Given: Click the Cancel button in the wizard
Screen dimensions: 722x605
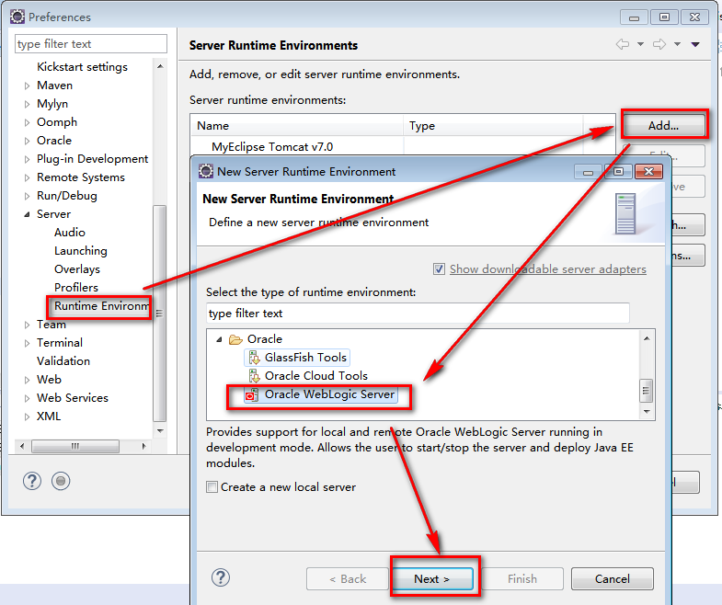Looking at the screenshot, I should point(613,578).
